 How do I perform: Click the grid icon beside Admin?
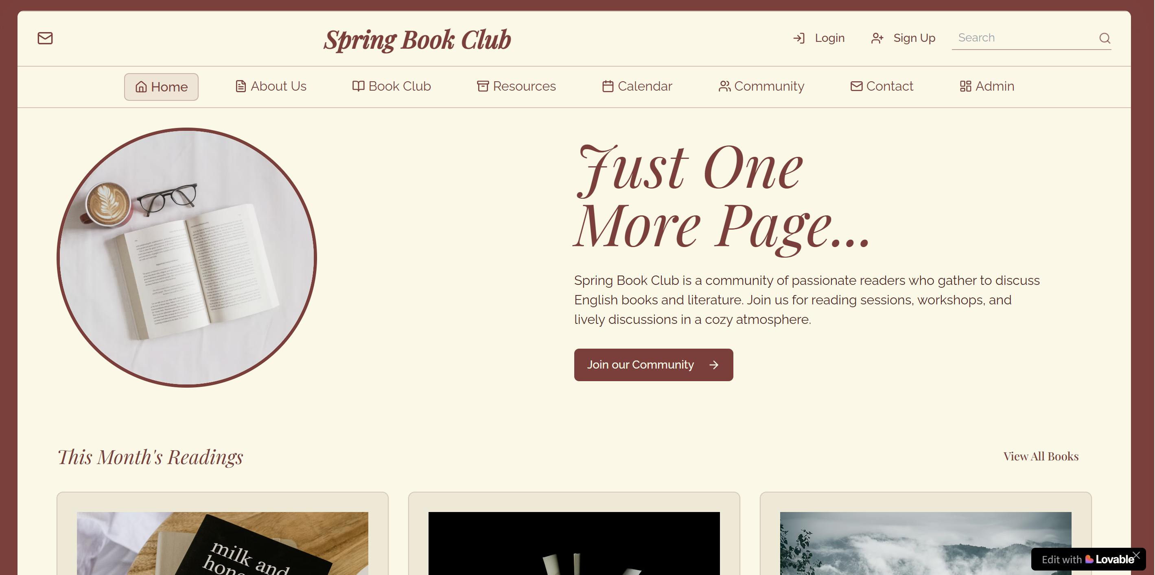(x=965, y=86)
